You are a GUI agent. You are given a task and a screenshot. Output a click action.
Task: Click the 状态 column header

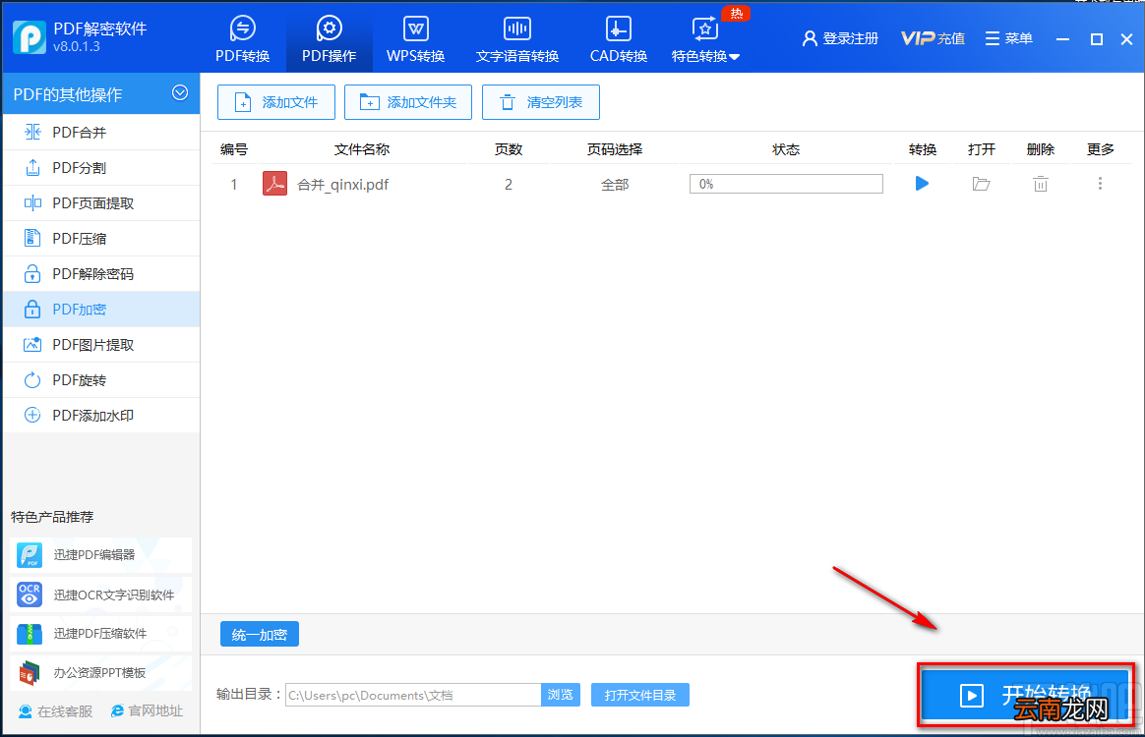click(786, 149)
